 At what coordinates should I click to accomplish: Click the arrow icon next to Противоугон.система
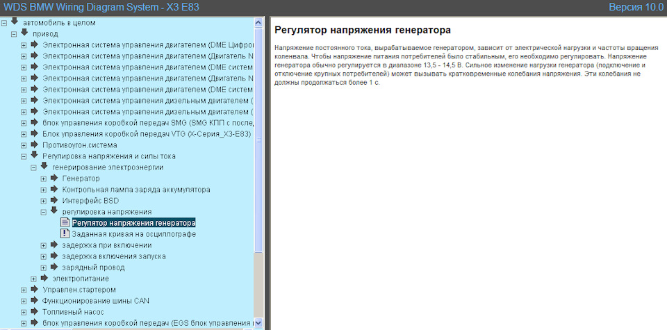coord(35,145)
